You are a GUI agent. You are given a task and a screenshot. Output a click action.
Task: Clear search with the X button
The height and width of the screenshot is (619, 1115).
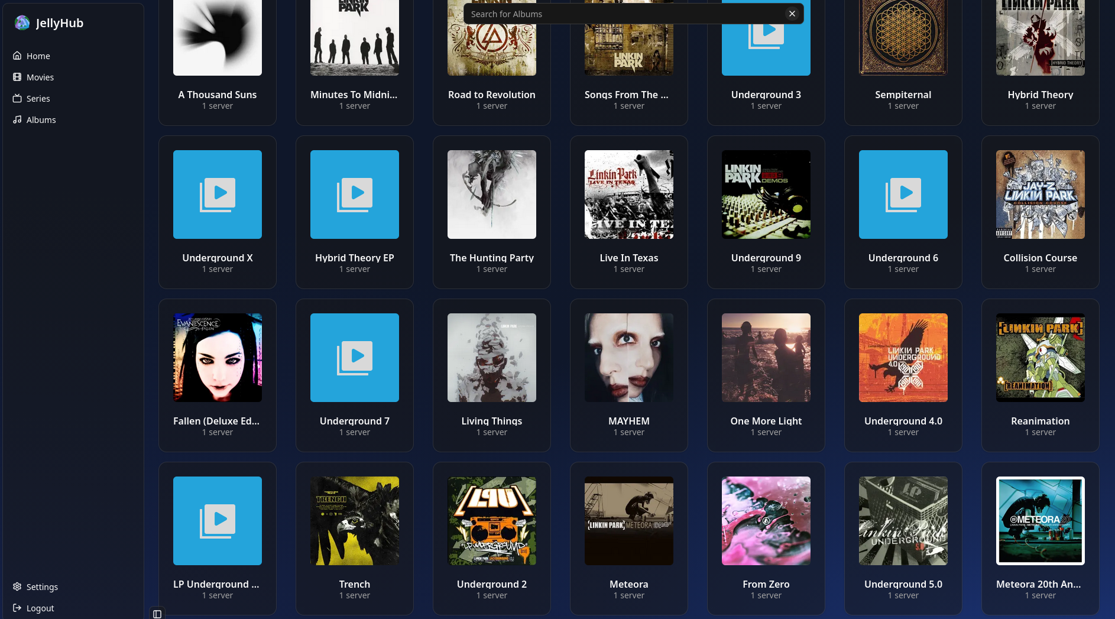coord(792,14)
